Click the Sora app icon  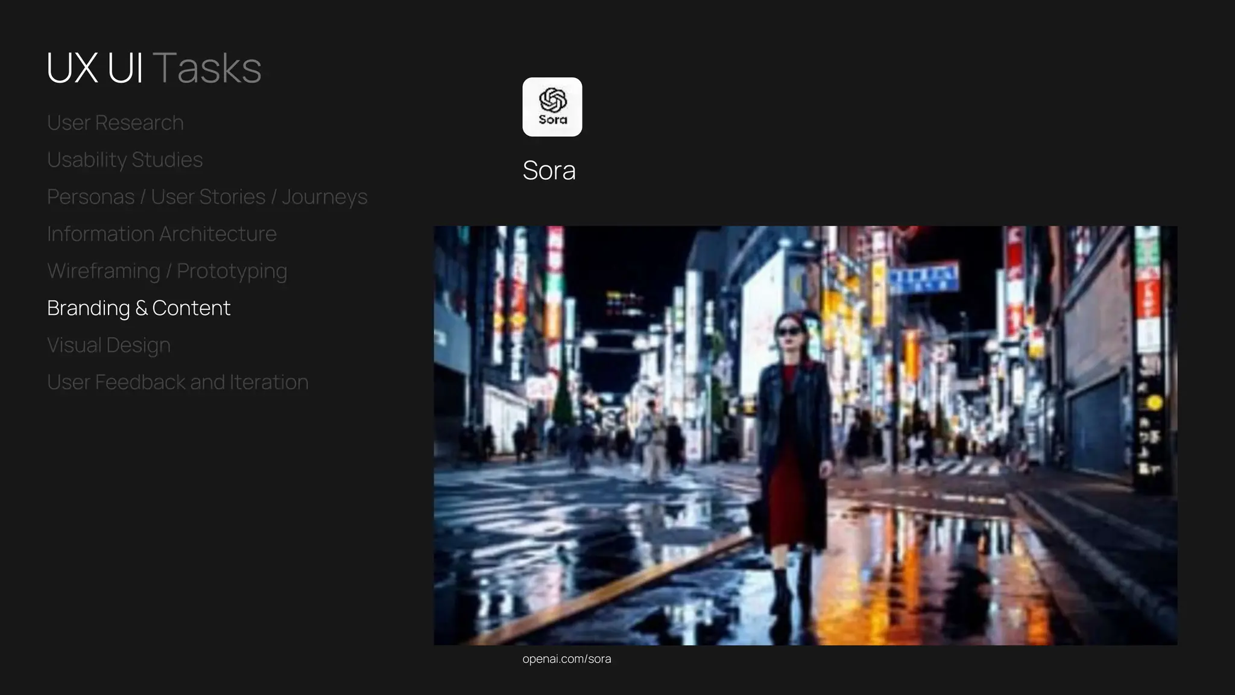coord(552,107)
